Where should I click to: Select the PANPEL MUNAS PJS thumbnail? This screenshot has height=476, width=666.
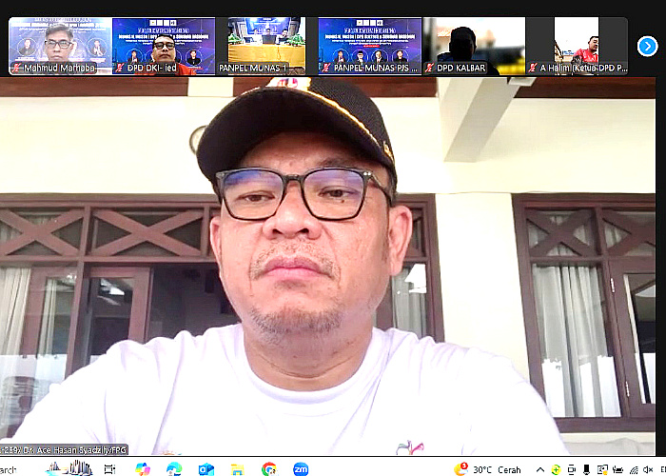[x=369, y=46]
